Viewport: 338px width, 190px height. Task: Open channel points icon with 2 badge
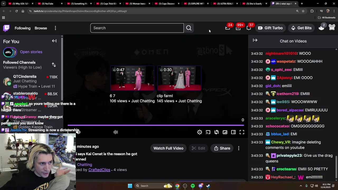[x=321, y=28]
